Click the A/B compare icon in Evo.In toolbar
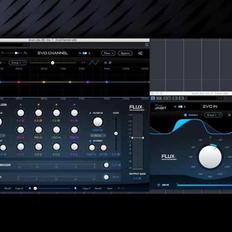Screen dimensions: 232x232 [175, 98]
